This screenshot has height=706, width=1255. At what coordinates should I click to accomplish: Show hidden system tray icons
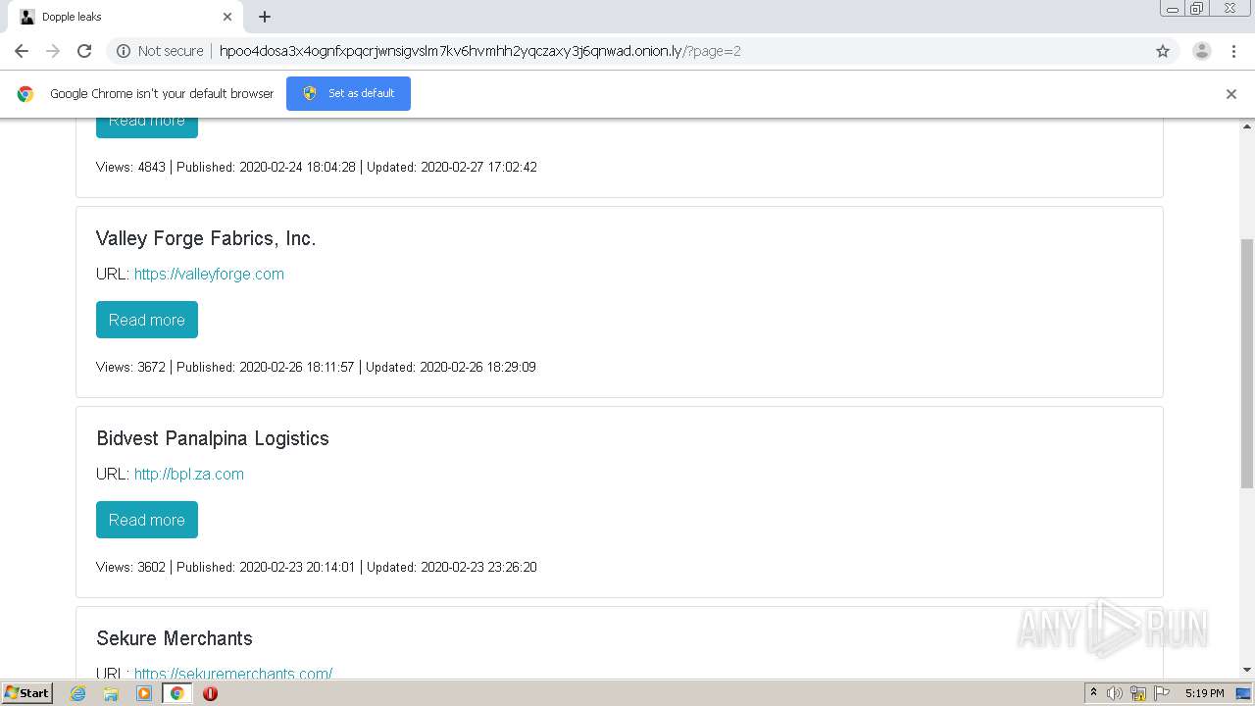click(x=1093, y=693)
